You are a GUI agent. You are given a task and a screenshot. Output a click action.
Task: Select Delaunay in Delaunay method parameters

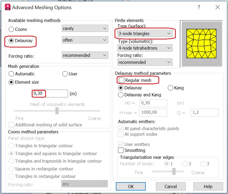(x=121, y=88)
